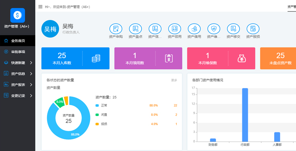Toggle the hamburger menu icon
Viewport: 296px width, 151px height.
(x=41, y=6)
